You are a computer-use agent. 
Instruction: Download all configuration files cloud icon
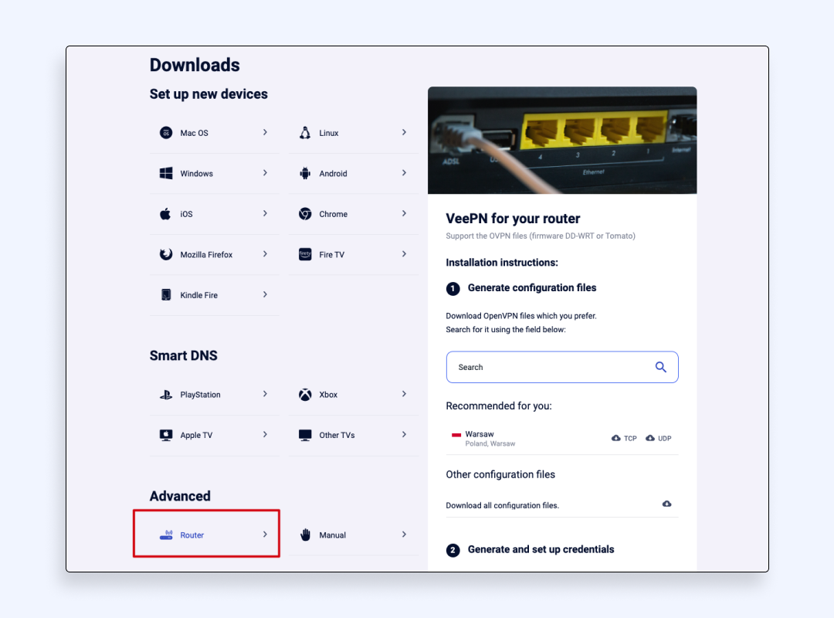pos(666,504)
